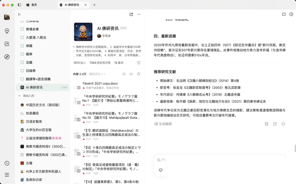This screenshot has width=296, height=184.
Task: Open the 翻譯學+語言接觸 knowledge base
Action: (43, 79)
